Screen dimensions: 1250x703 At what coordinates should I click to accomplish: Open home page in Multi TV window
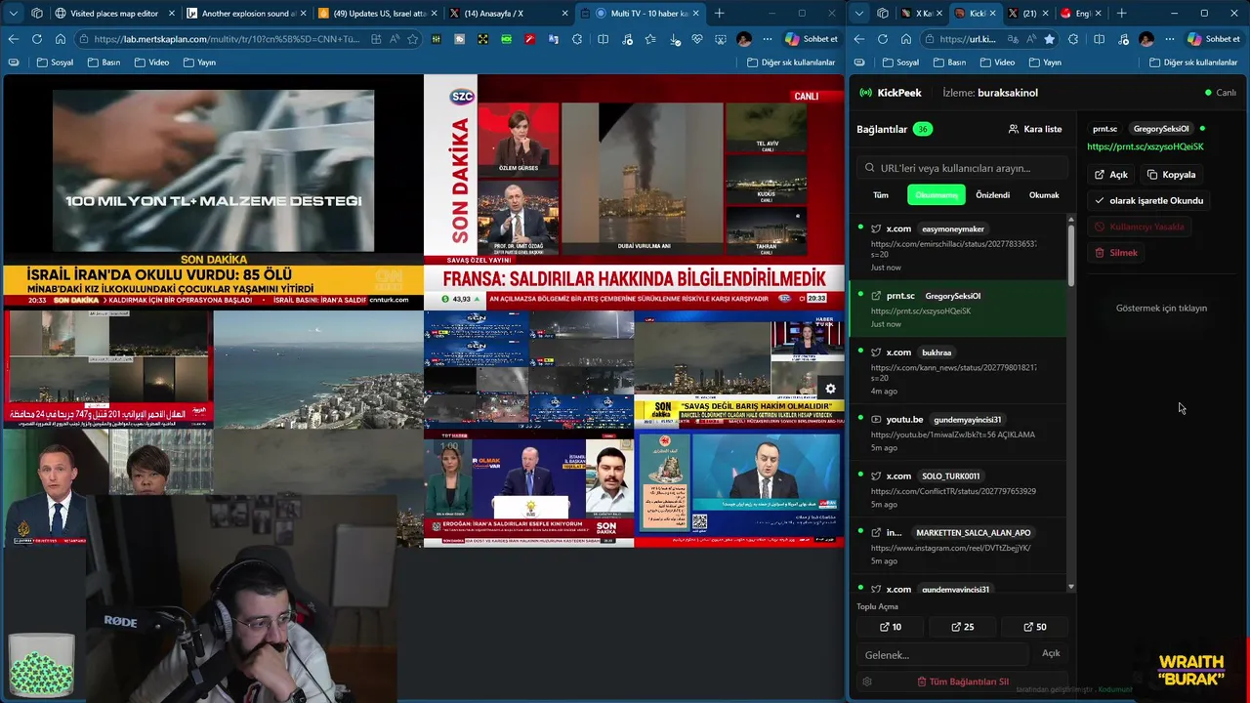61,39
